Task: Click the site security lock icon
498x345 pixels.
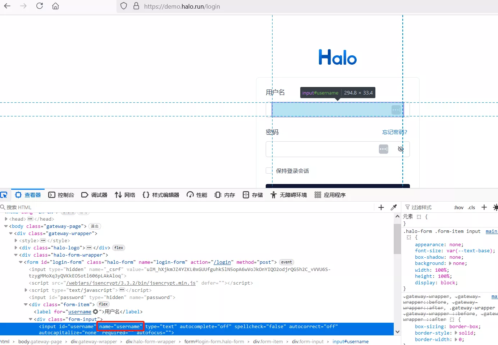Action: click(136, 6)
